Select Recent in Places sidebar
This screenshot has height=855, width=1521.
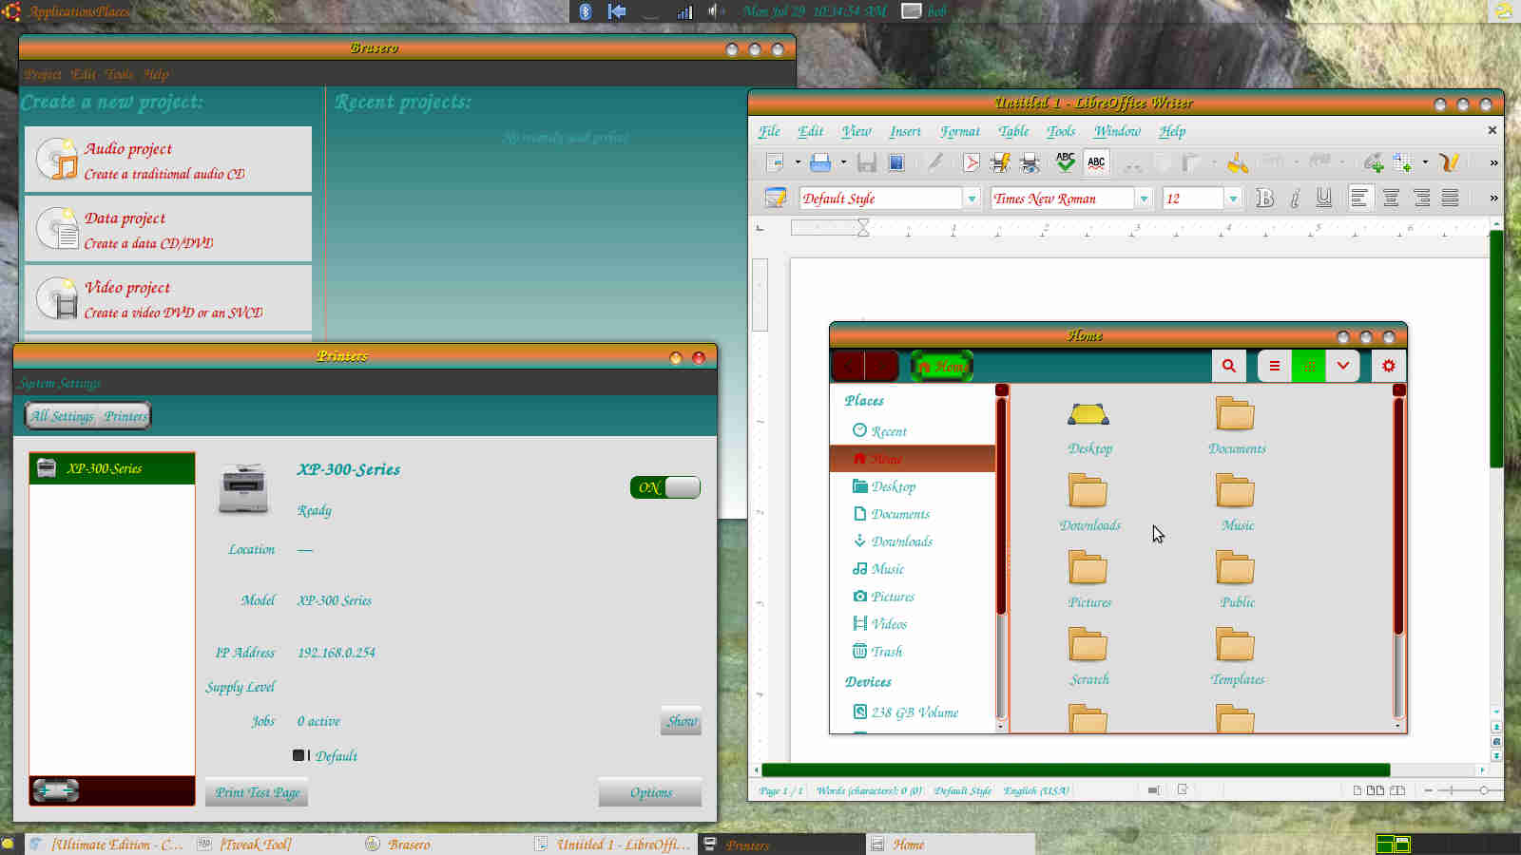click(x=913, y=430)
